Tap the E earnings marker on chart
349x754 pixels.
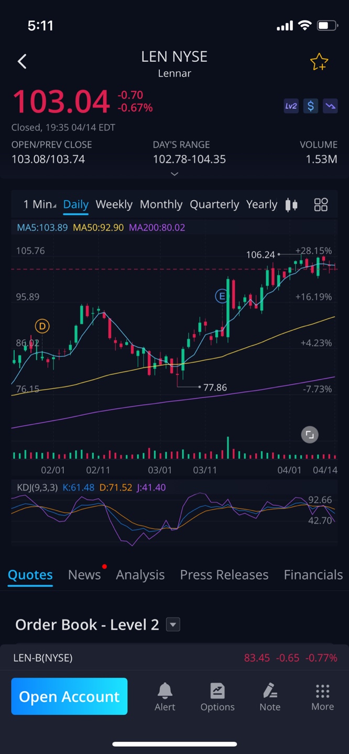[x=222, y=297]
